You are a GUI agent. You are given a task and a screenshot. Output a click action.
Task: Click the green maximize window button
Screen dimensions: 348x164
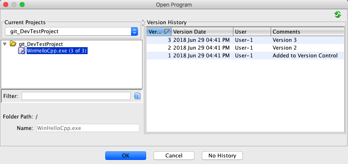tap(22, 5)
